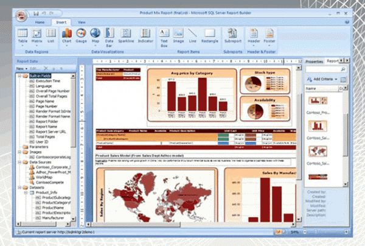Screen dimensions: 365x246
Task: Insert a Table data region
Action: point(23,37)
